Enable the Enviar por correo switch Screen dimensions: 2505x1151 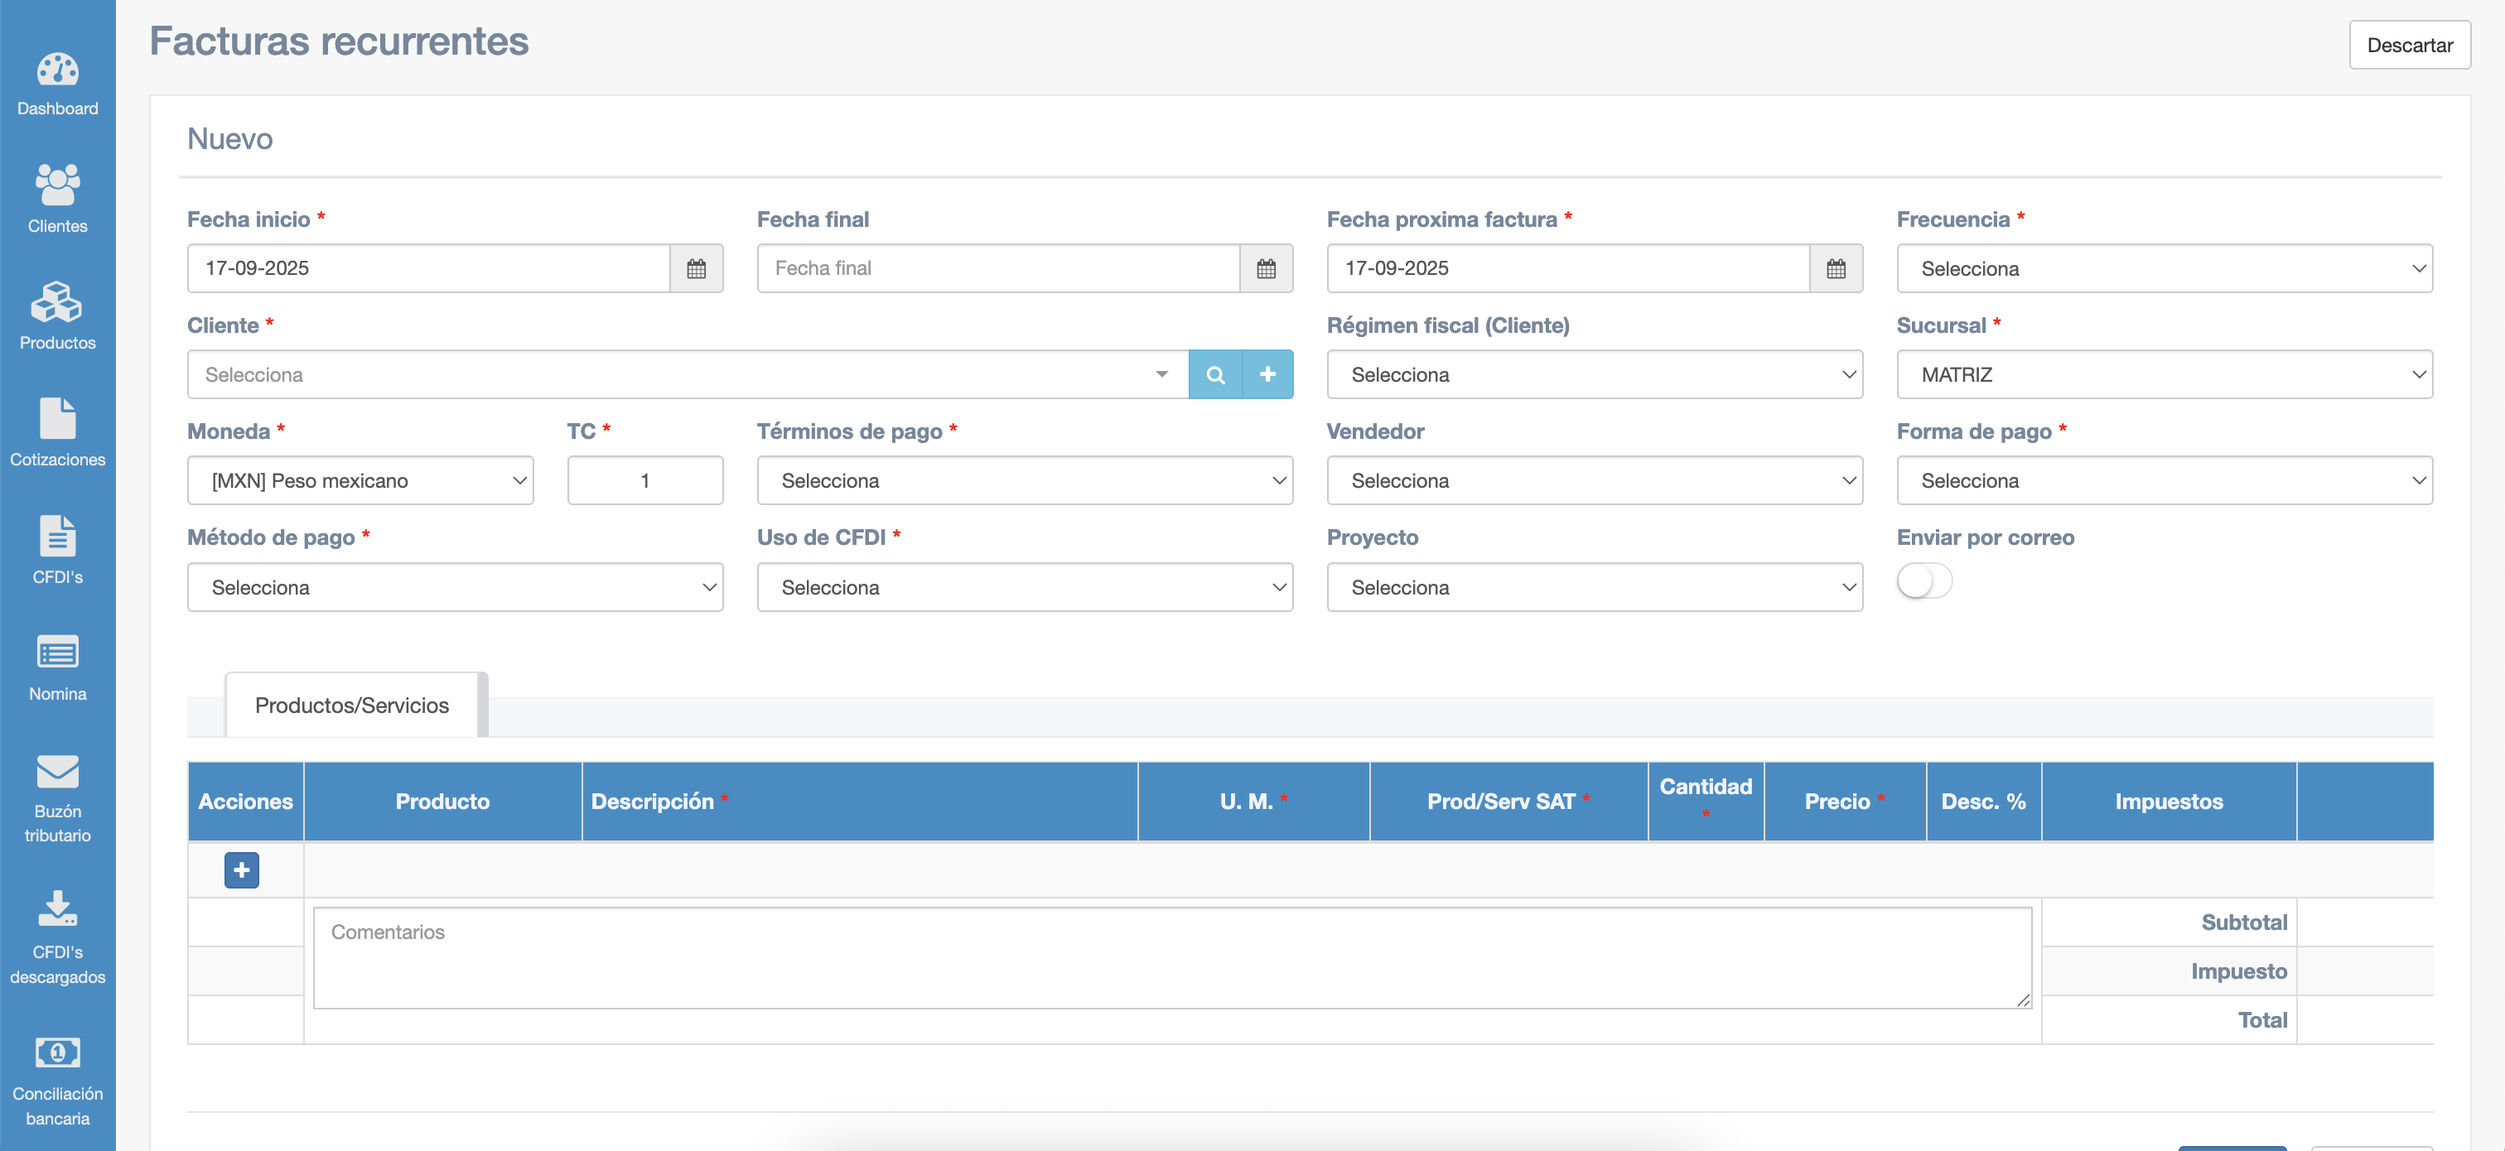coord(1923,581)
